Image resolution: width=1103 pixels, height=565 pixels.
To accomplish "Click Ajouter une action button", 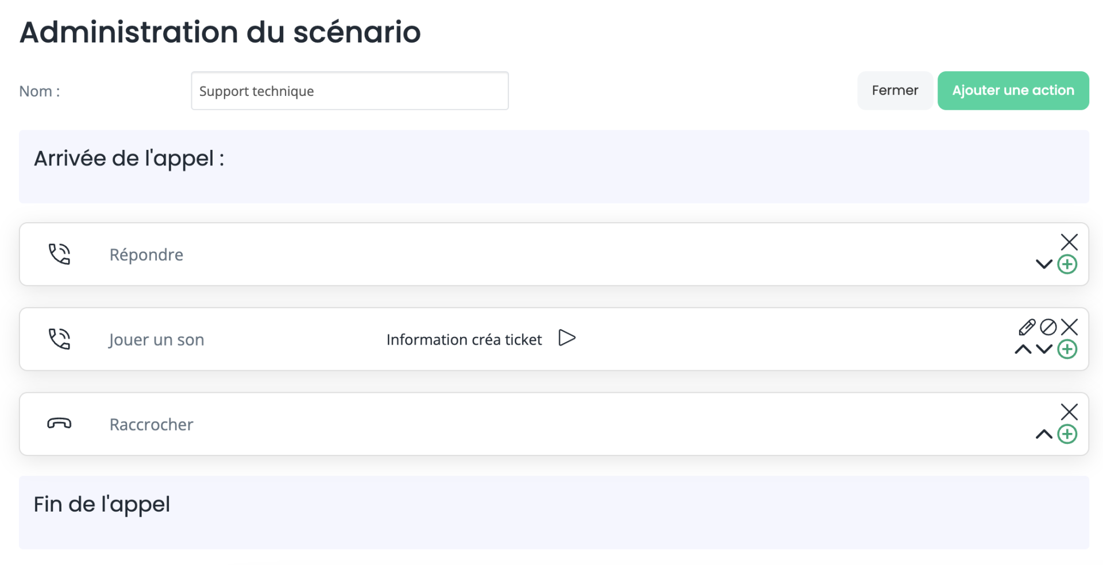I will pyautogui.click(x=1013, y=91).
